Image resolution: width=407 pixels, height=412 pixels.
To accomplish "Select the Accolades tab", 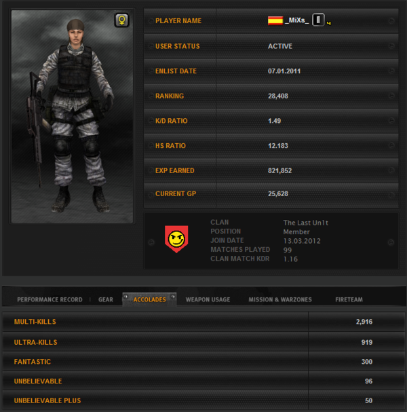I will click(149, 299).
